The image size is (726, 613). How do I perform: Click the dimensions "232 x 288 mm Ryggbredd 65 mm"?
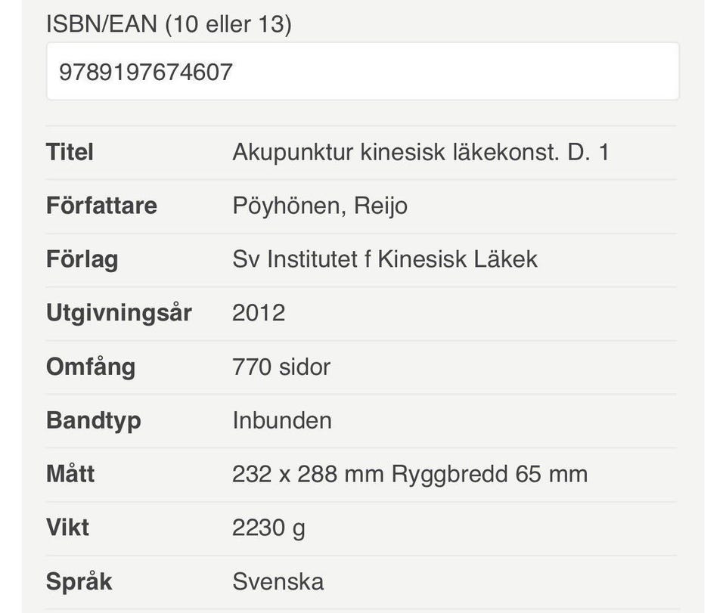click(x=410, y=474)
